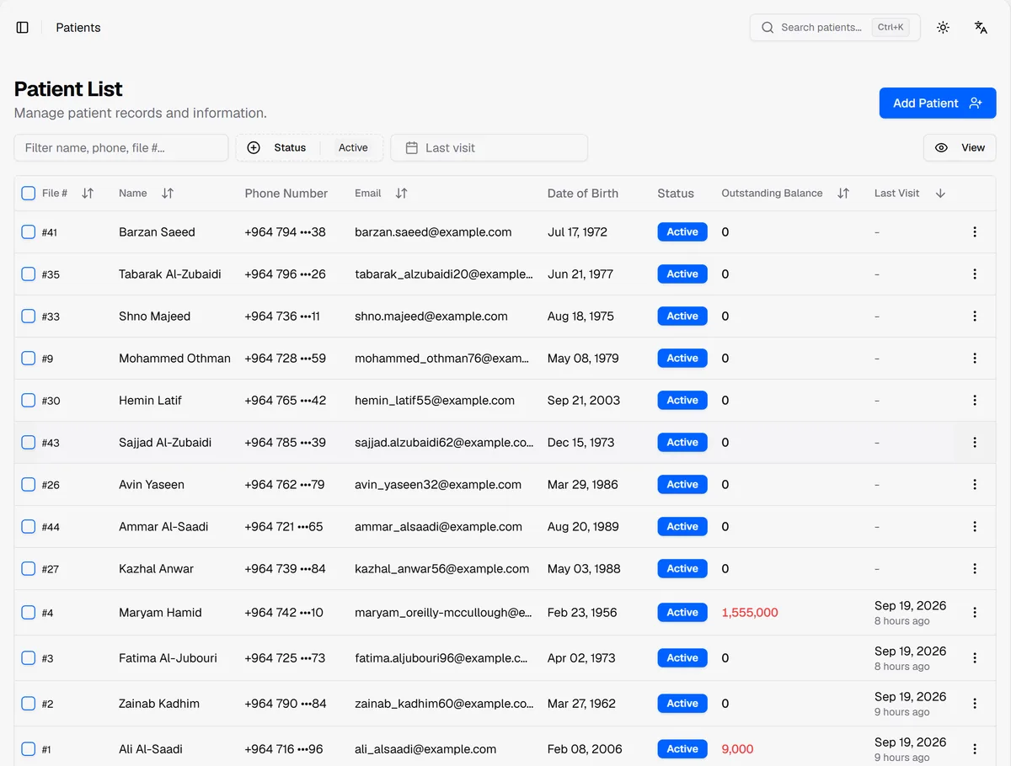Screen dimensions: 1011x766
Task: Open row actions menu for Maryam Hamid
Action: (x=975, y=613)
